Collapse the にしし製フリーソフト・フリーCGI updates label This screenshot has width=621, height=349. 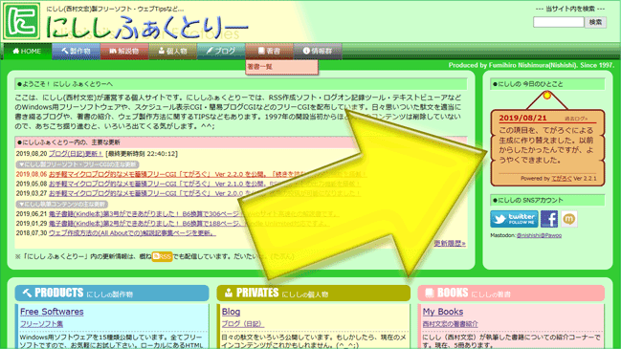point(78,164)
